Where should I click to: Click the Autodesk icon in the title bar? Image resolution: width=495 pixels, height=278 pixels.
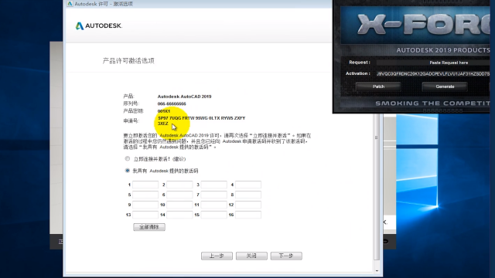pos(70,4)
